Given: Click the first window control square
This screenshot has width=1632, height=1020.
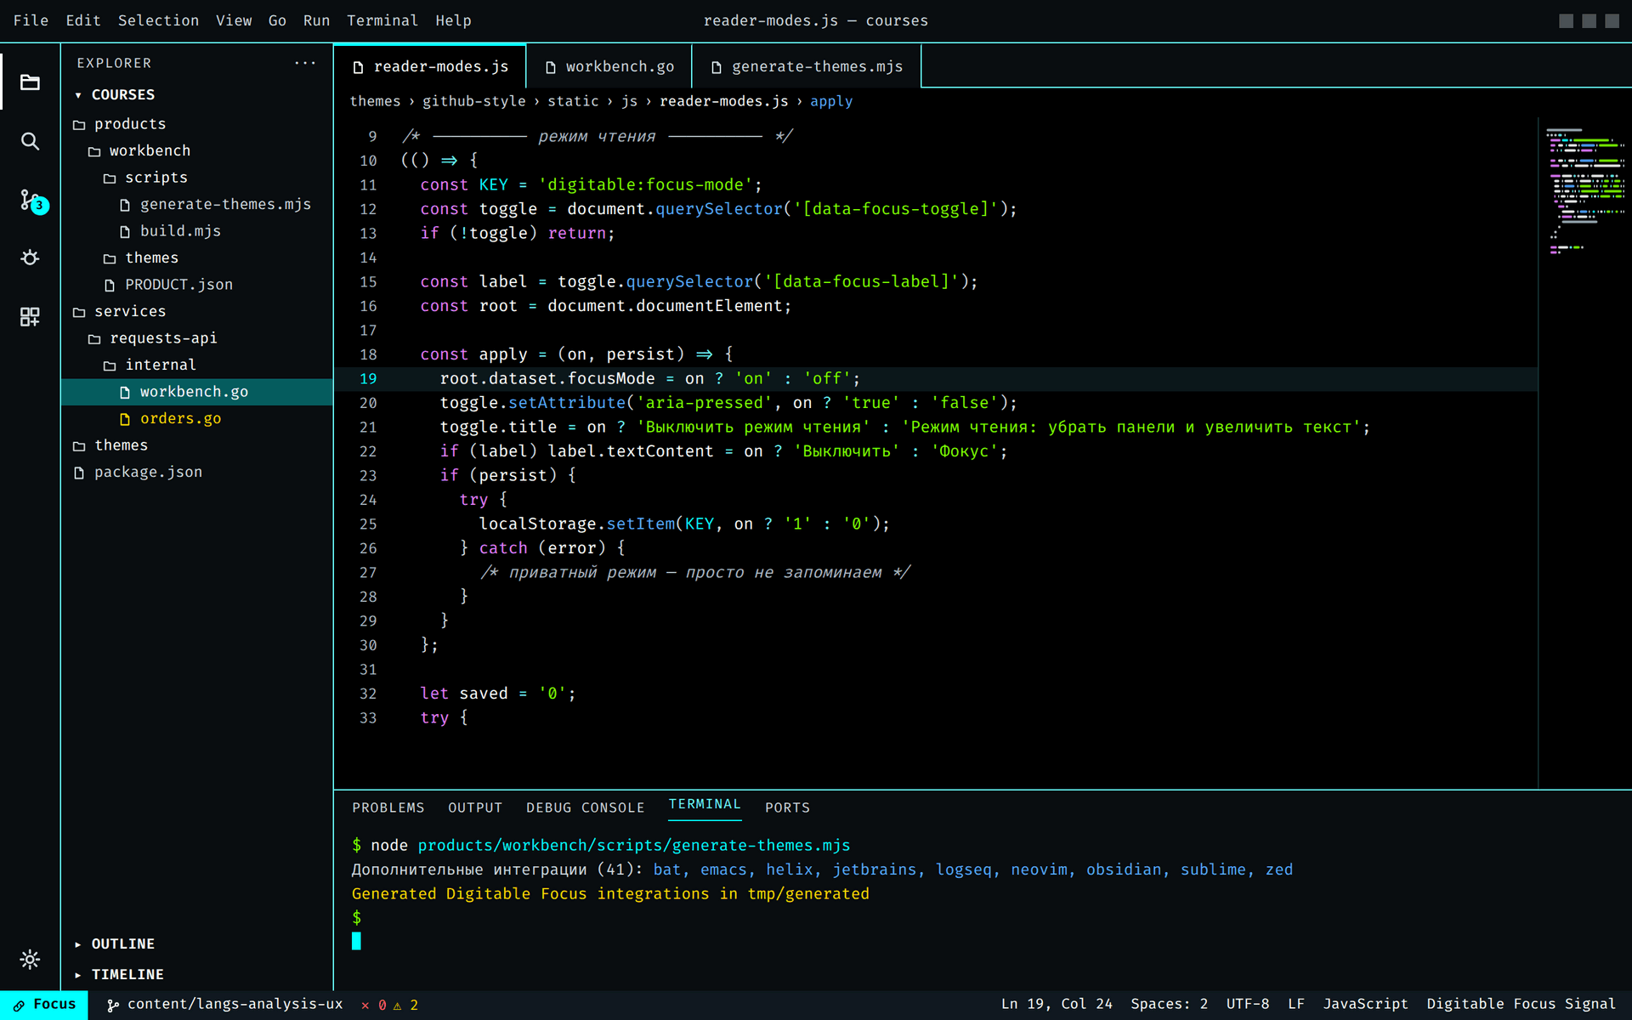Looking at the screenshot, I should pos(1566,20).
